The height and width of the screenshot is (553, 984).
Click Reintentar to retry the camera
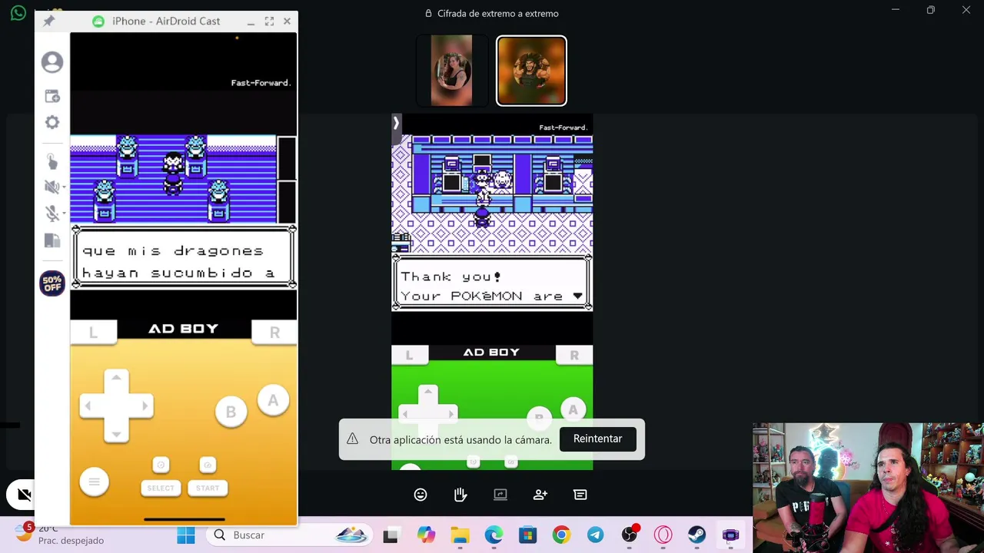tap(597, 439)
